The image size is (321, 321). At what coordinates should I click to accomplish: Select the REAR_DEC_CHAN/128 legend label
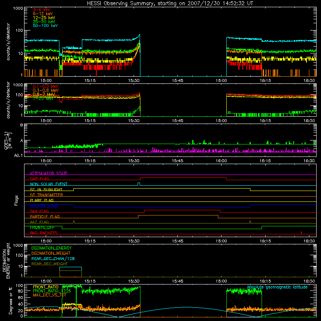pos(53,258)
